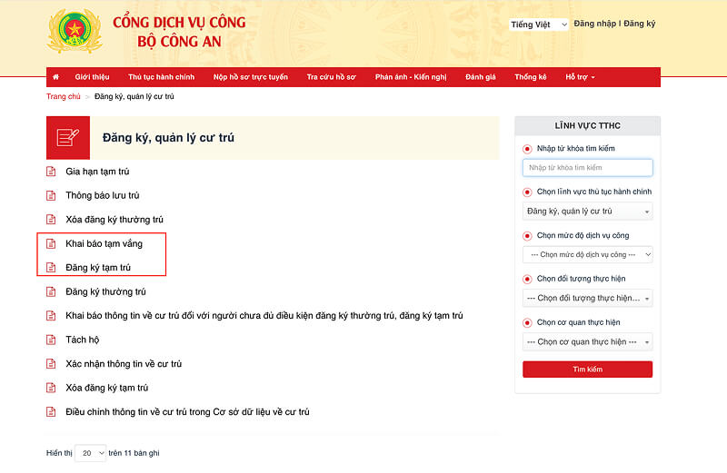Select Chọn cơ quan thực hiện radio button
This screenshot has height=473, width=727.
coord(527,322)
